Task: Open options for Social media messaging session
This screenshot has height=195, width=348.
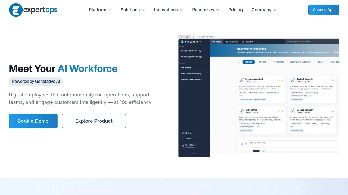Action: [206, 74]
